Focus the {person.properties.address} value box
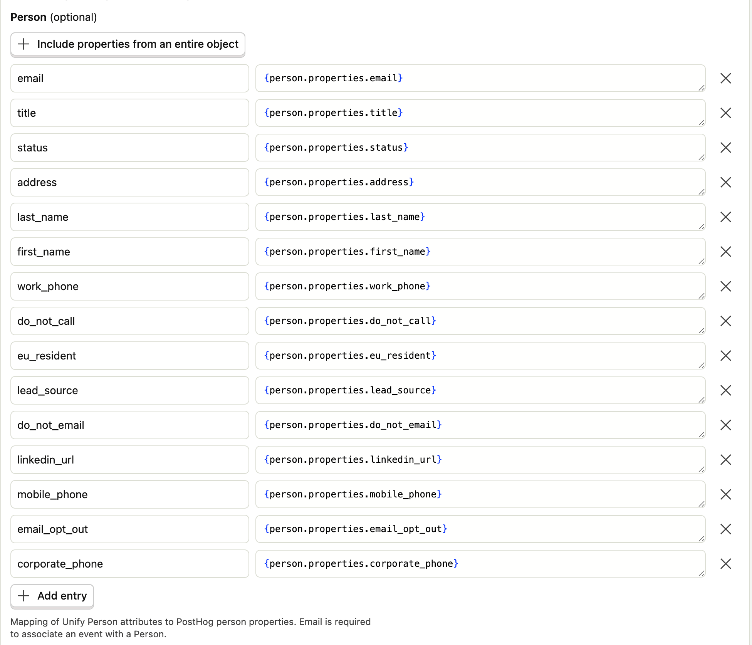This screenshot has width=752, height=645. point(480,182)
